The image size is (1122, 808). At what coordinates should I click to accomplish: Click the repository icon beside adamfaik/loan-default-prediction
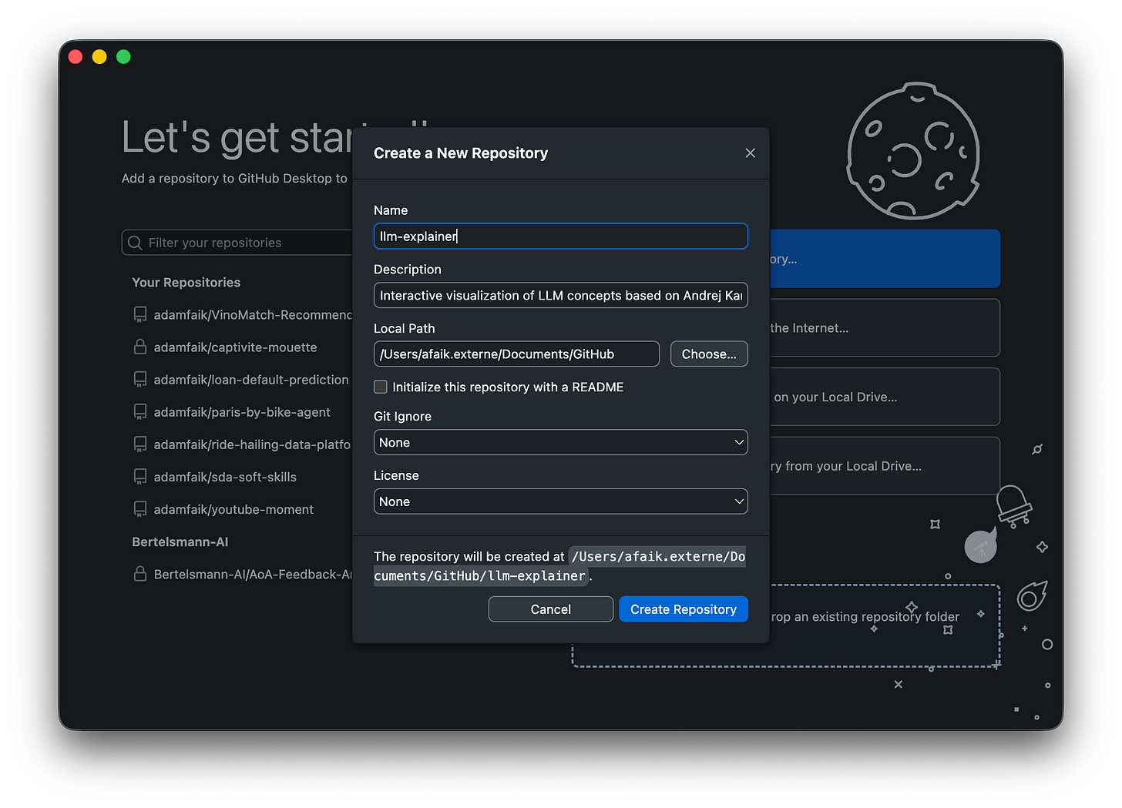pos(139,379)
